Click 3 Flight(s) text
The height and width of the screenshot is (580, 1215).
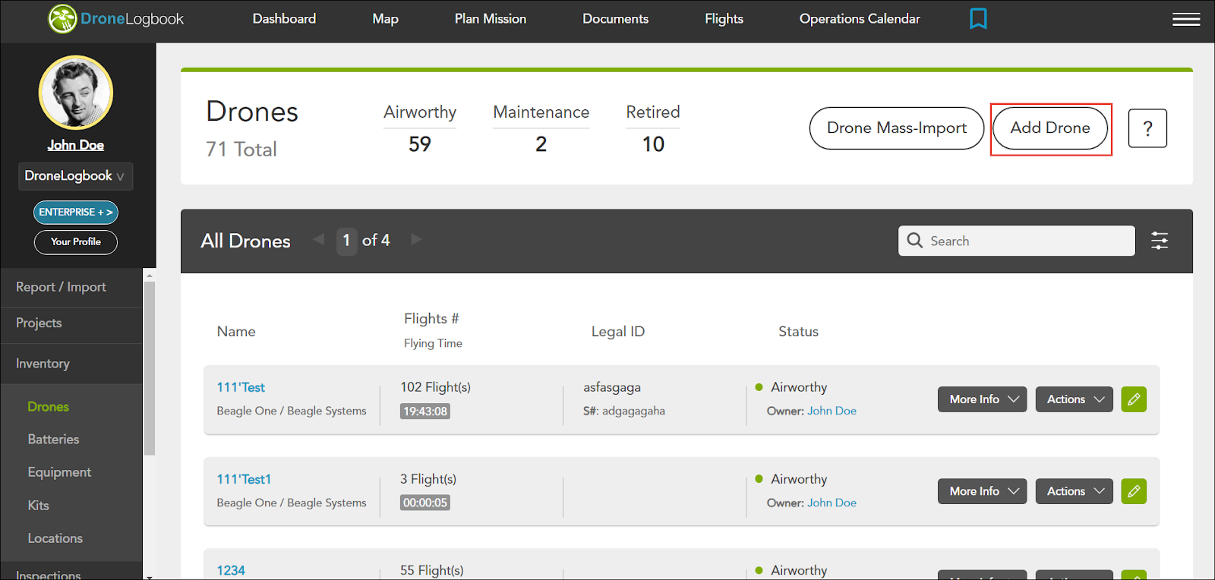point(428,479)
